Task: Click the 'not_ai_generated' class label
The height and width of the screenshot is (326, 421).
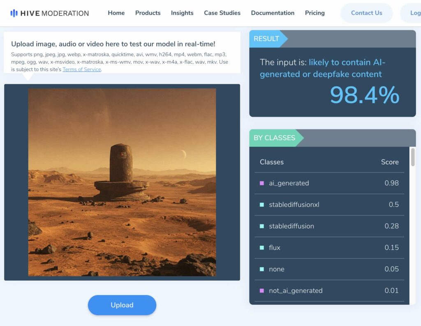Action: [x=296, y=291]
